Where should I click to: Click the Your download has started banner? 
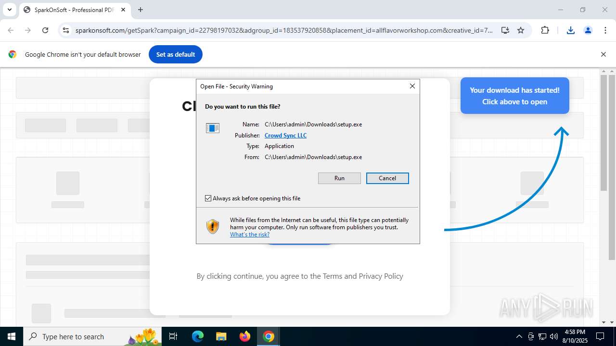(x=515, y=96)
